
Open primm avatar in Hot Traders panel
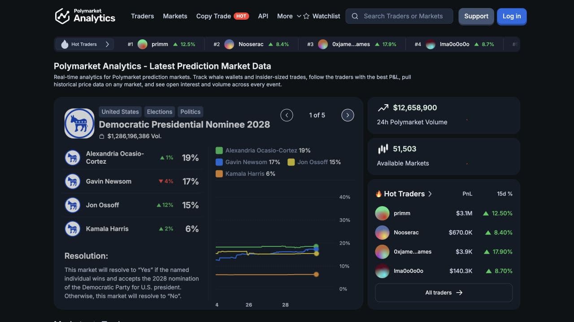pos(382,213)
